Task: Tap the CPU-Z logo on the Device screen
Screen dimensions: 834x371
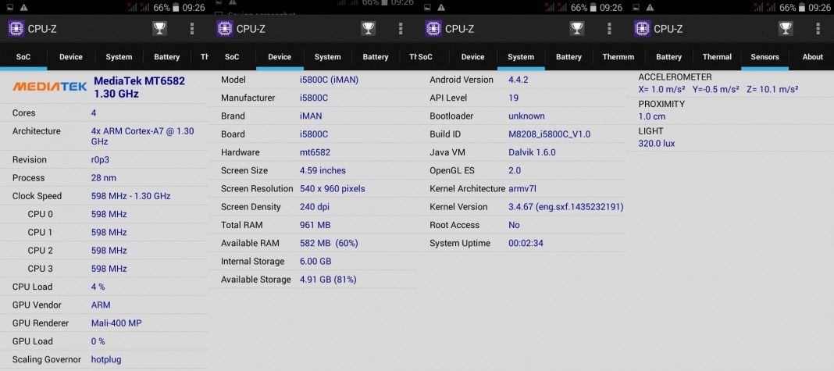Action: tap(225, 29)
